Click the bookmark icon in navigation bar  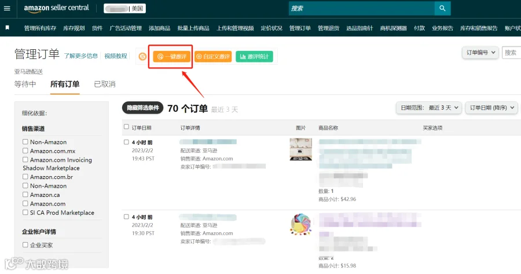coord(8,28)
